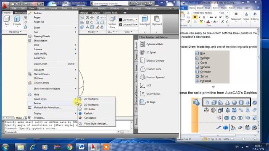This screenshot has height=151, width=269.
Task: Open File Explorer from taskbar
Action: click(x=21, y=147)
